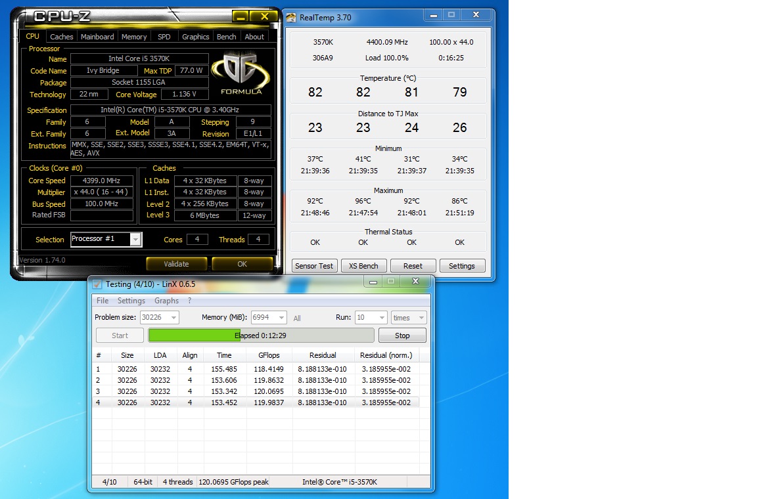Screen dimensions: 757x499
Task: Click the All memory link in LinX
Action: click(x=297, y=318)
